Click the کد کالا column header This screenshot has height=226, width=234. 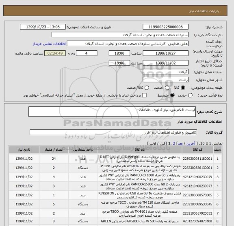(197, 150)
